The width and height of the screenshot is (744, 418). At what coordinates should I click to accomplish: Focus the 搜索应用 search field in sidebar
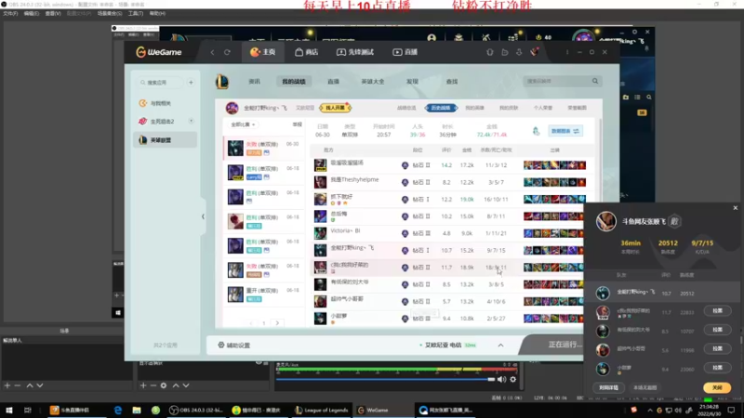(160, 83)
